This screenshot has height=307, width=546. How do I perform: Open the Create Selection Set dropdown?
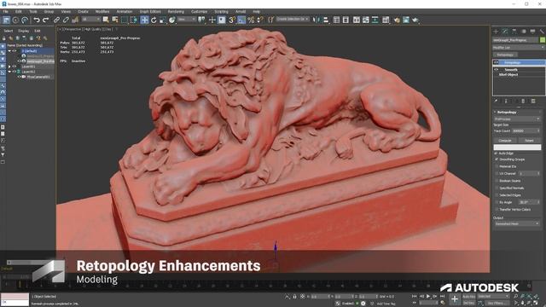(293, 19)
